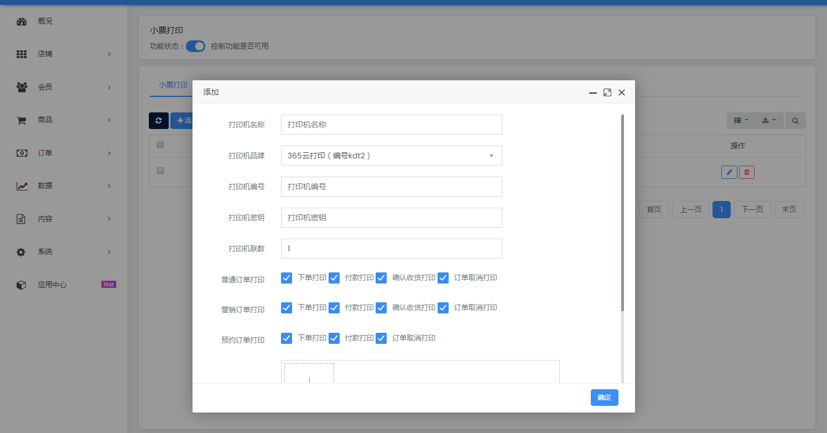Click the Hot badge

point(108,285)
